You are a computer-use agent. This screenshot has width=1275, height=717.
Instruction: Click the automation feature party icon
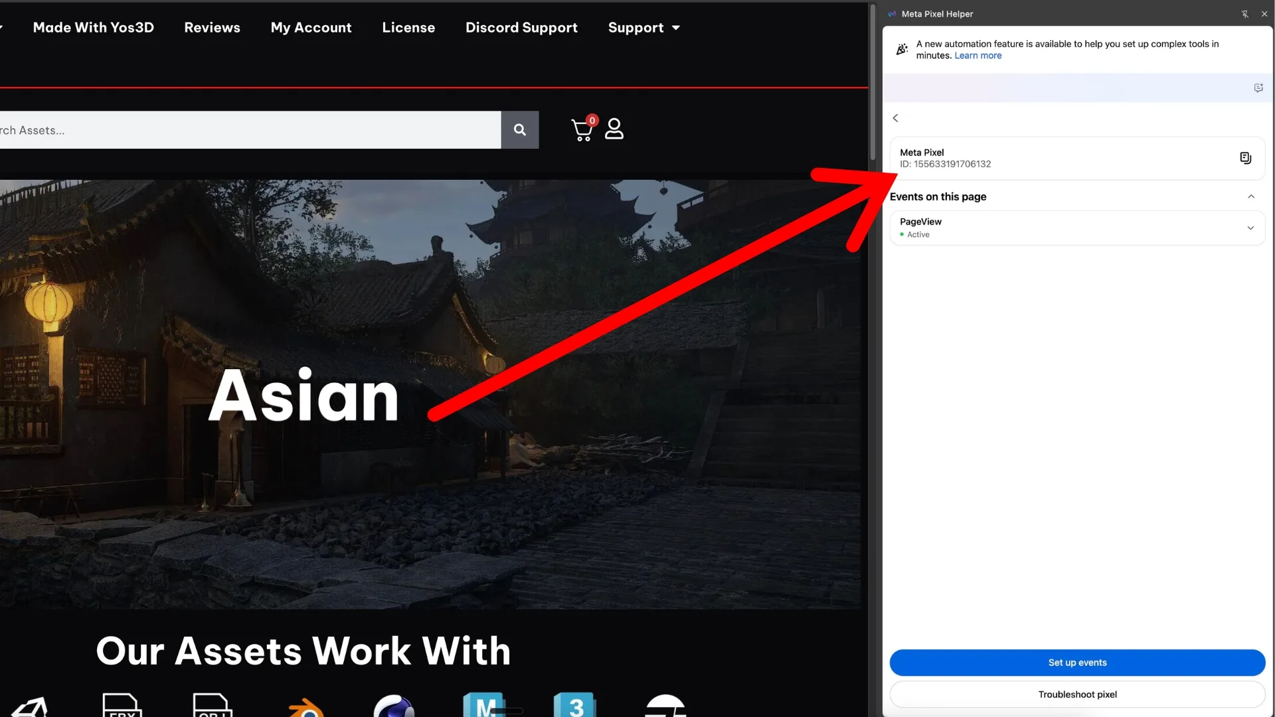tap(902, 49)
